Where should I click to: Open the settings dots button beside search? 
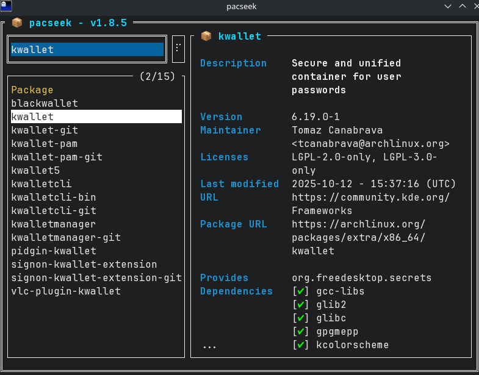(178, 49)
